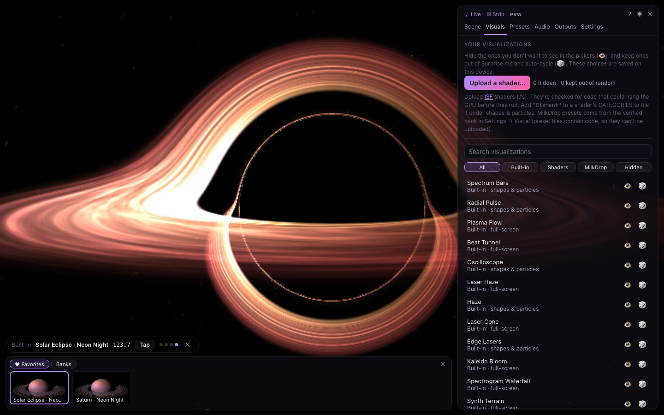Select the Solar Eclipse favorite thumbnail
Image resolution: width=664 pixels, height=415 pixels.
[39, 388]
